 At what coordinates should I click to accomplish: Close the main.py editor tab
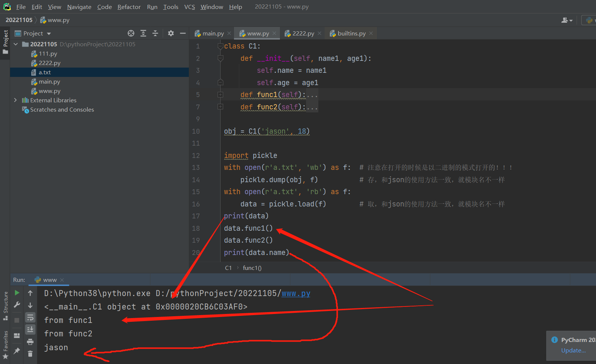tap(229, 34)
